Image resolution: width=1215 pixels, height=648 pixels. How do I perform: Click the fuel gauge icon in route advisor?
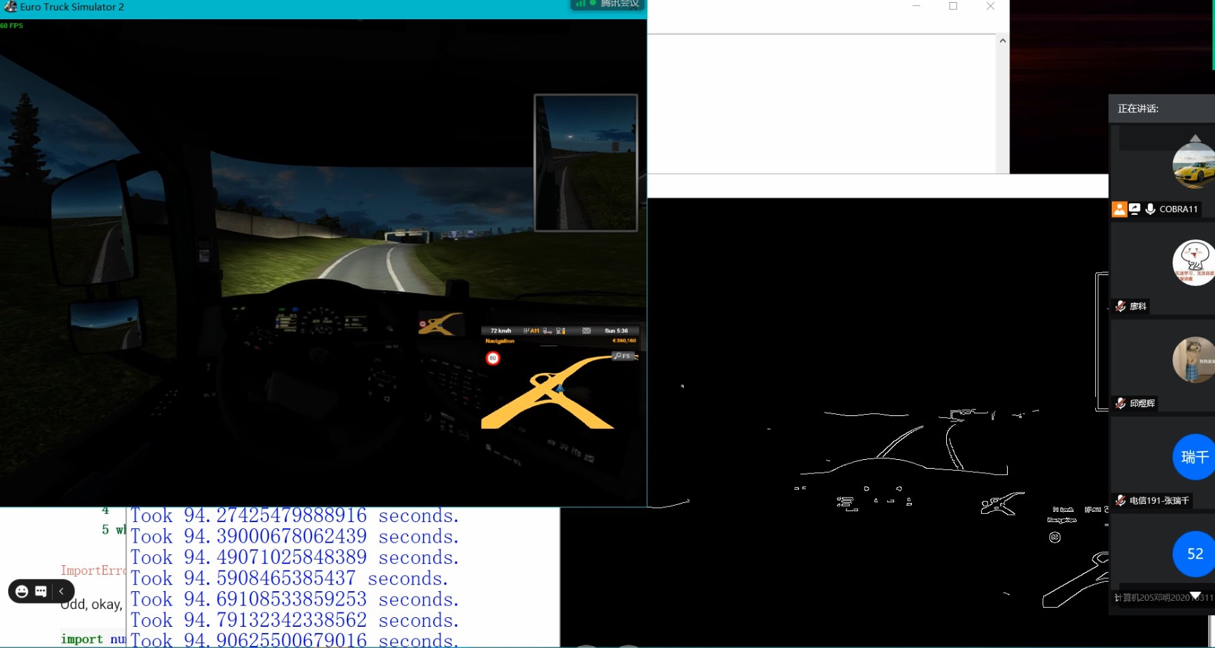pyautogui.click(x=561, y=331)
